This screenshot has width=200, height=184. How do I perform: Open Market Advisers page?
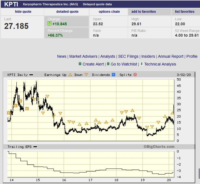click(x=83, y=56)
